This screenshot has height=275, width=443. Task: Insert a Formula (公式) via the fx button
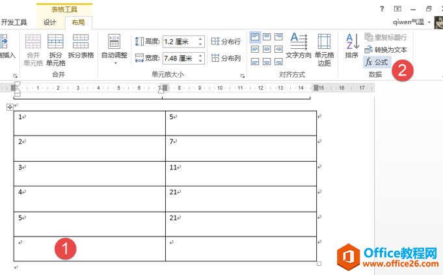click(x=376, y=61)
